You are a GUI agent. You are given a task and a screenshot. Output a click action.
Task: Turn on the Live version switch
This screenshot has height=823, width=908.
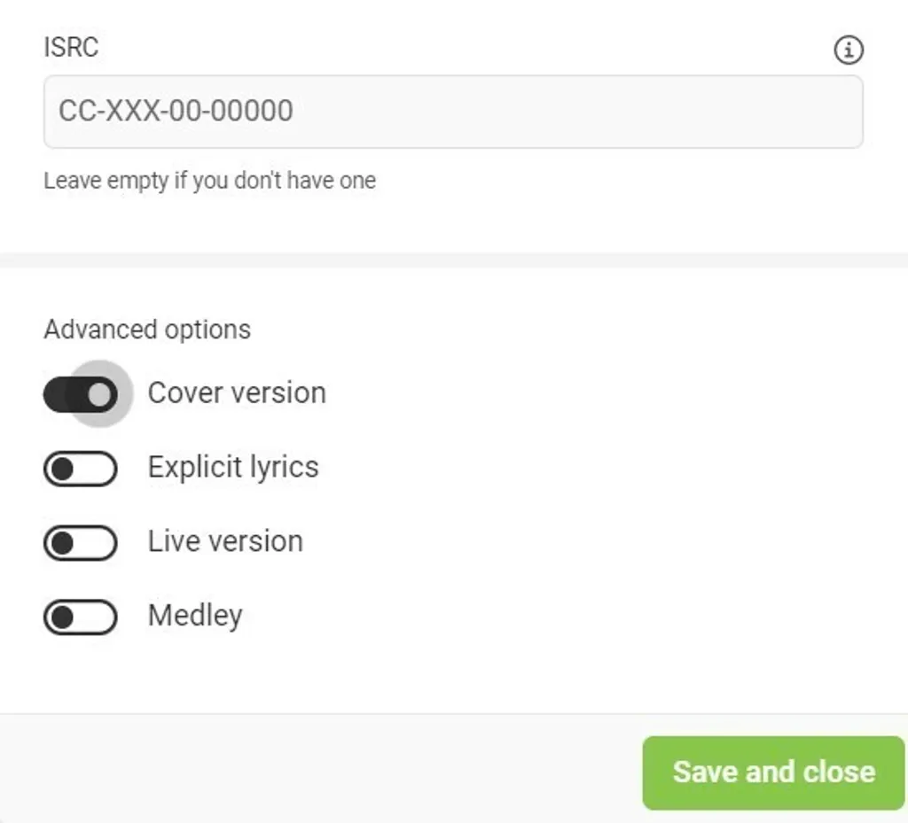[80, 543]
